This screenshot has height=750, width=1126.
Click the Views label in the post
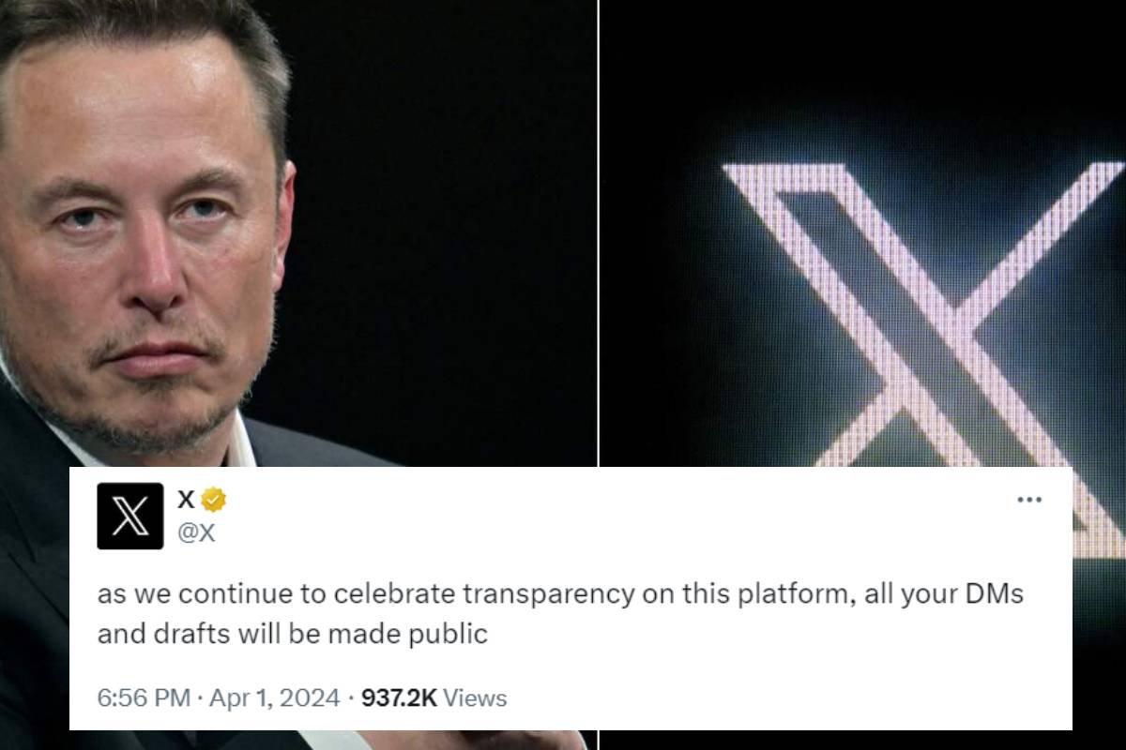(x=475, y=698)
